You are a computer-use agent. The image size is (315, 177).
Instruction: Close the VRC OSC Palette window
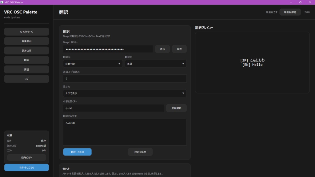310,2
